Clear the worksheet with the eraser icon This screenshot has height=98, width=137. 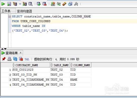64,4
